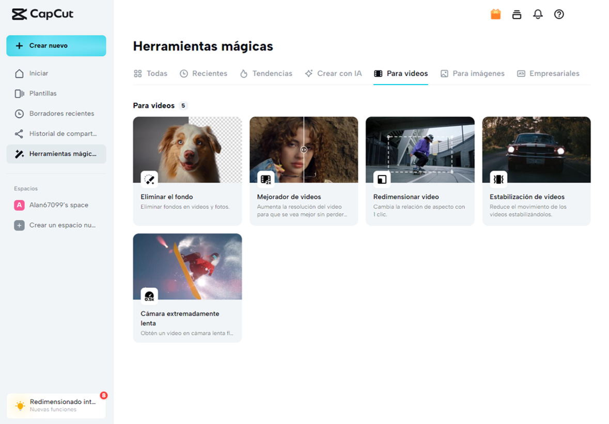This screenshot has width=609, height=424.
Task: Click the Estabilización de videos title
Action: click(527, 197)
